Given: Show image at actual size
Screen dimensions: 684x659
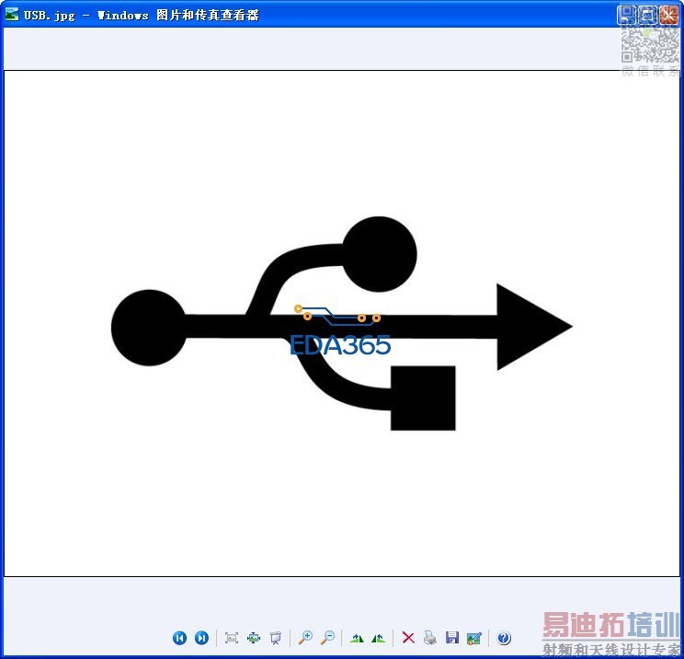Looking at the screenshot, I should tap(254, 638).
